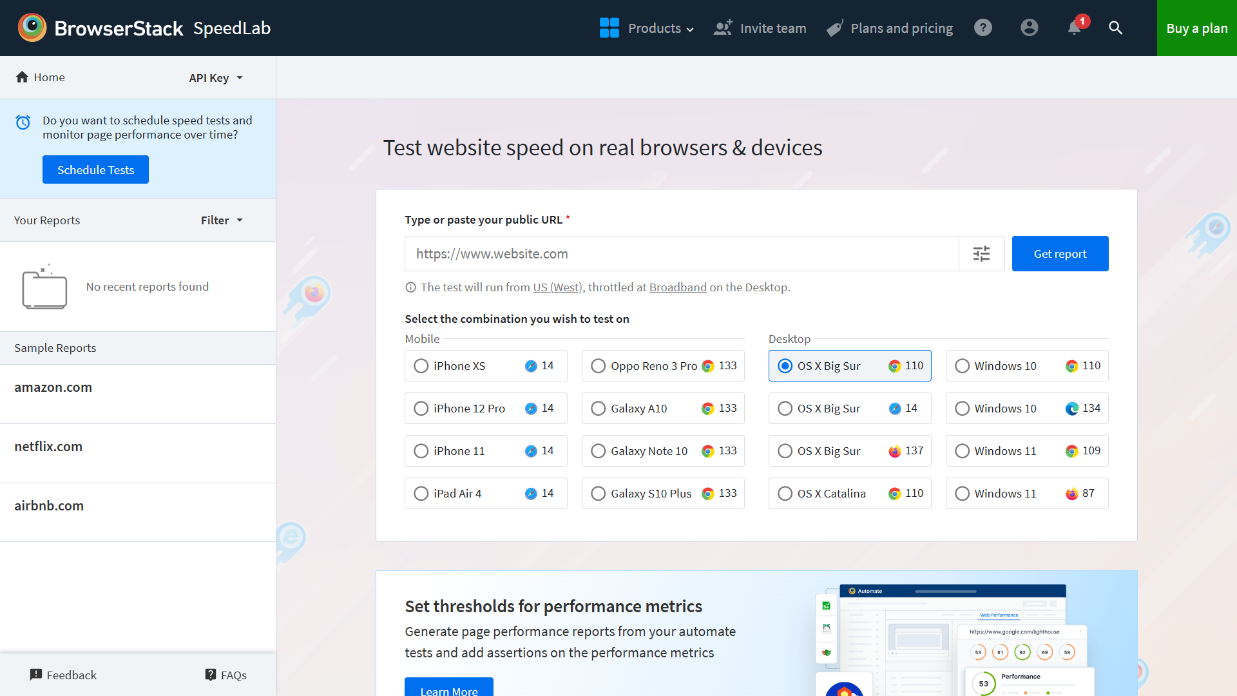Image resolution: width=1237 pixels, height=696 pixels.
Task: Click Safari icon in iPad Air 4 row
Action: 531,494
